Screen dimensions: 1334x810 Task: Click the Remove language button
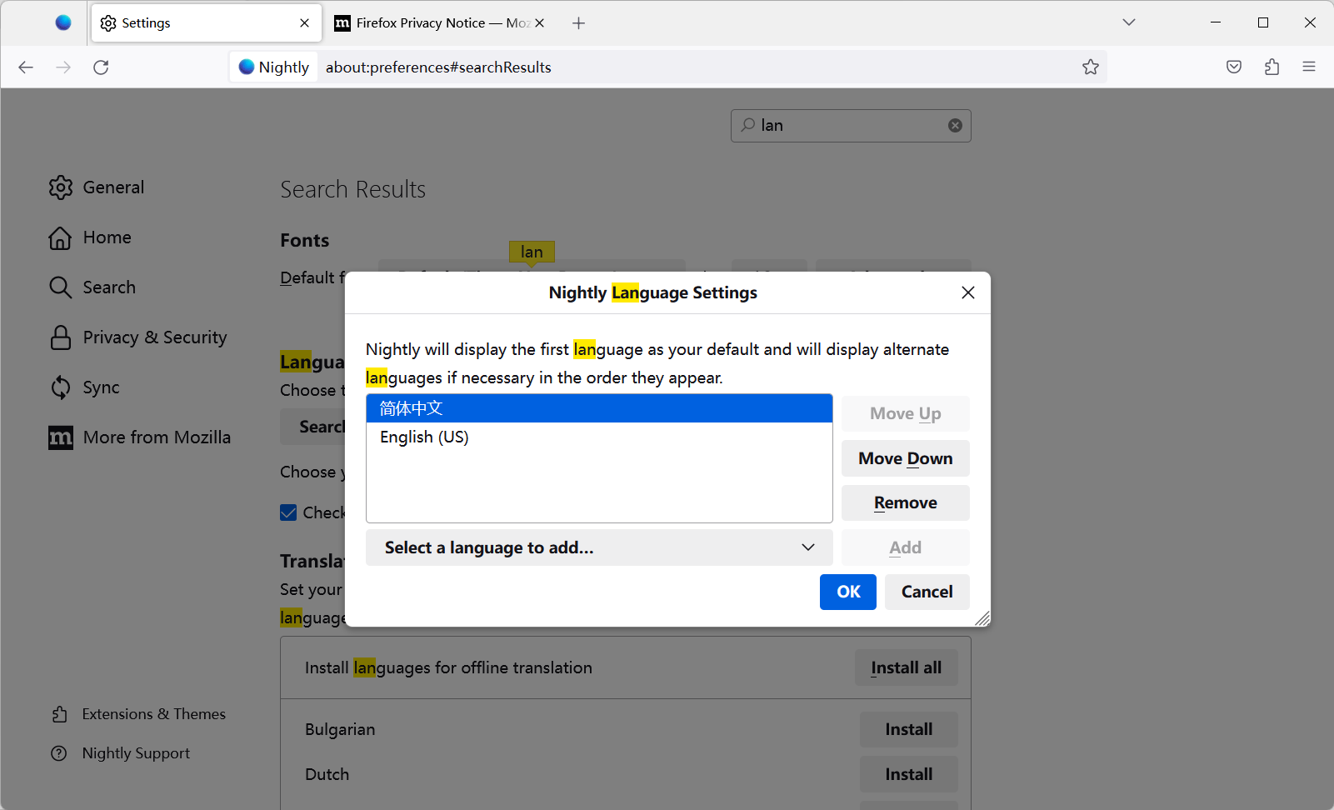tap(906, 503)
